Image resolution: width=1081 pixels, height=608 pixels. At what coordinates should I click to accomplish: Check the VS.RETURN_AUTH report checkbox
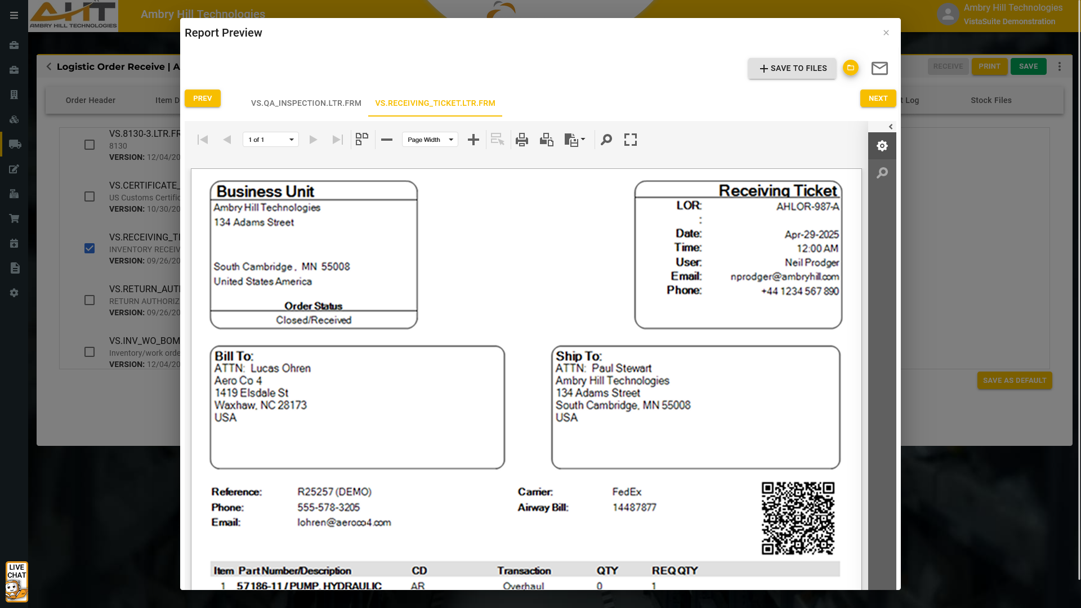tap(90, 300)
